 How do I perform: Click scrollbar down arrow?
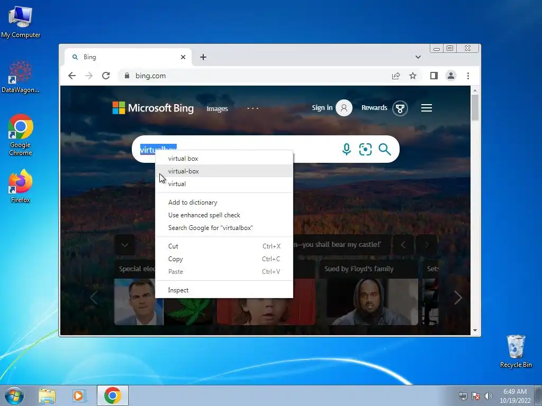[x=475, y=330]
